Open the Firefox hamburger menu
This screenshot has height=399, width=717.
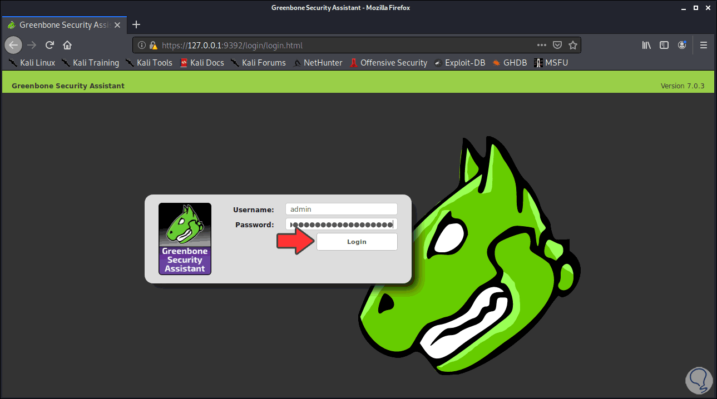[704, 46]
